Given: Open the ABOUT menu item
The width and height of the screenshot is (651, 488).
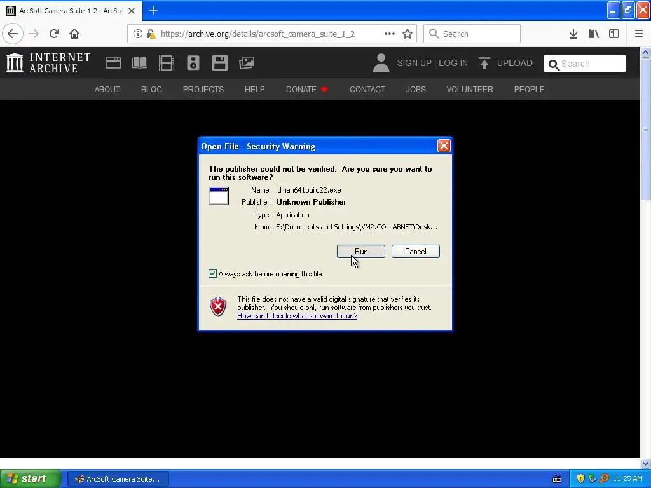Looking at the screenshot, I should 107,89.
